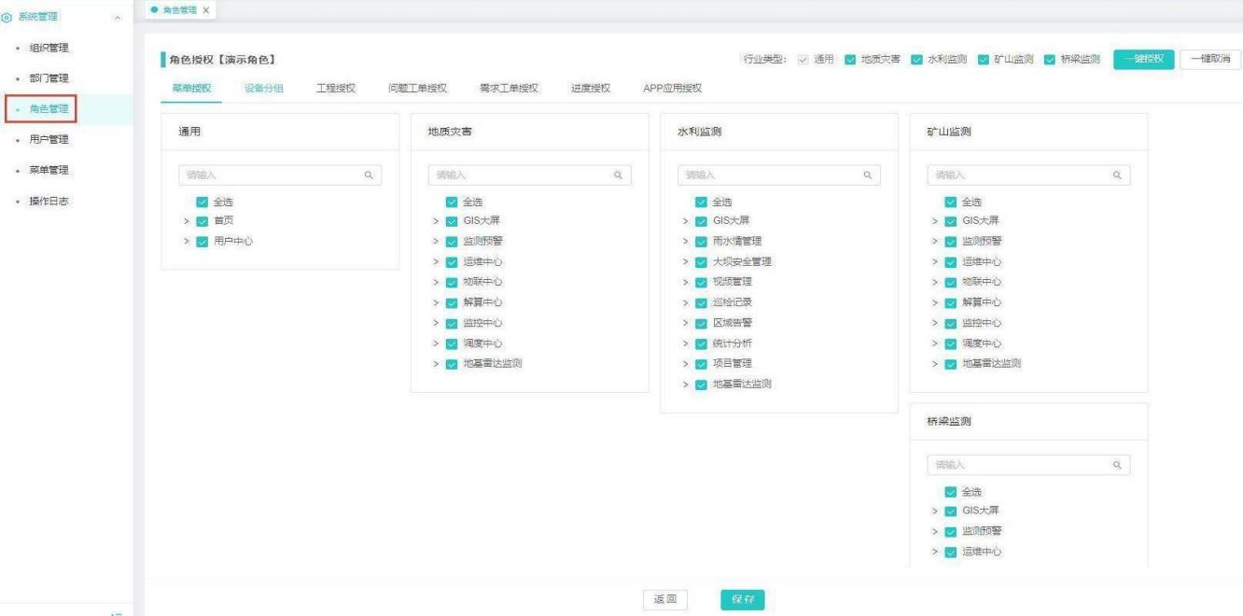This screenshot has width=1243, height=616.
Task: Expand 大坝安全管理 tree node arrow
Action: coord(686,261)
